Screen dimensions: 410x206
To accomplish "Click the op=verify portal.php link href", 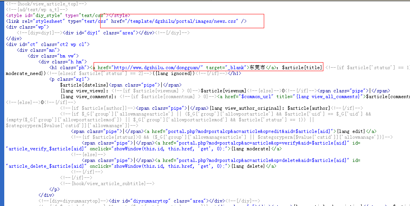I will pyautogui.click(x=263, y=143).
